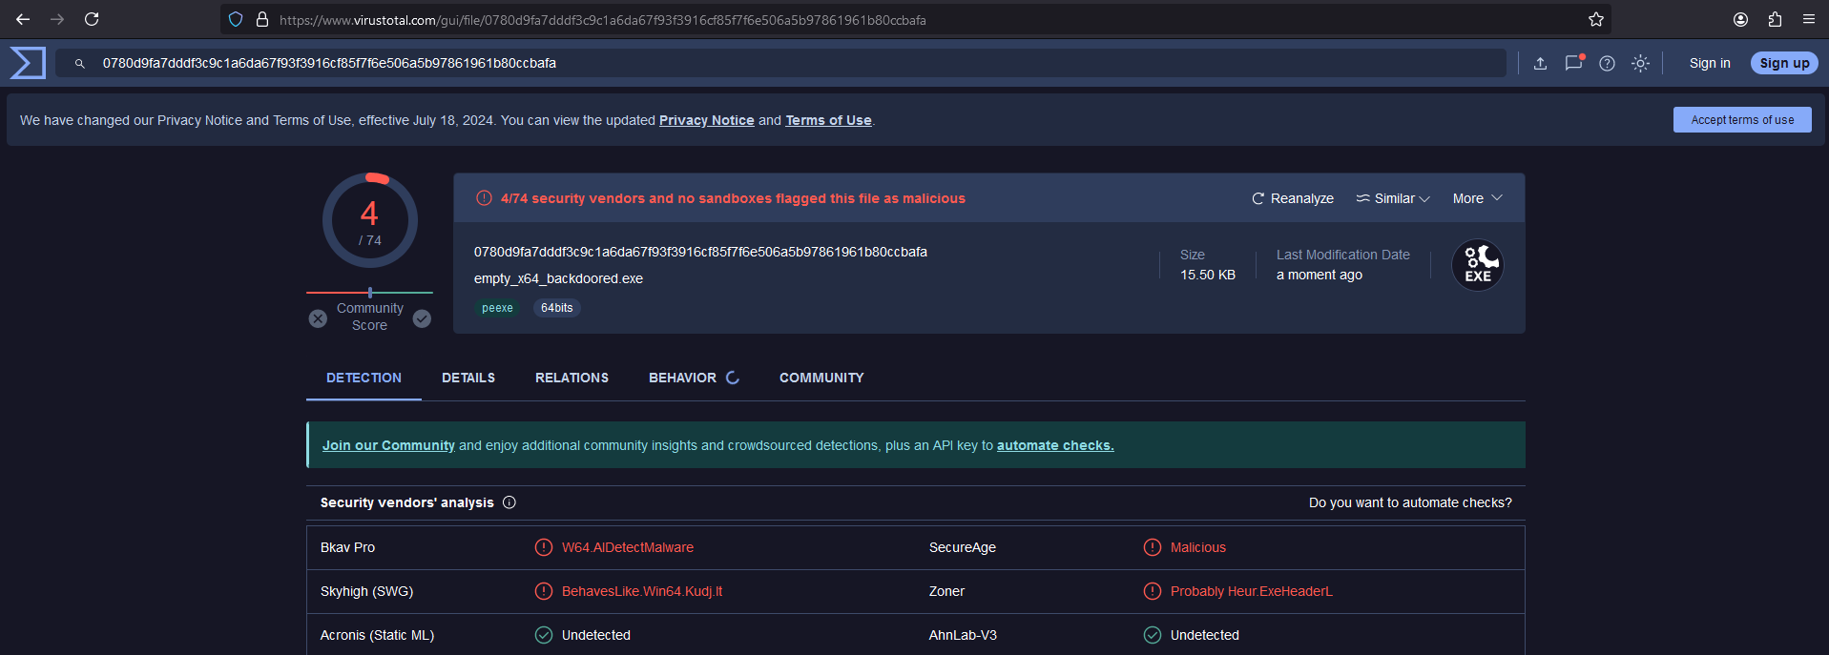This screenshot has width=1829, height=655.
Task: Reanalyze the file
Action: [1293, 198]
